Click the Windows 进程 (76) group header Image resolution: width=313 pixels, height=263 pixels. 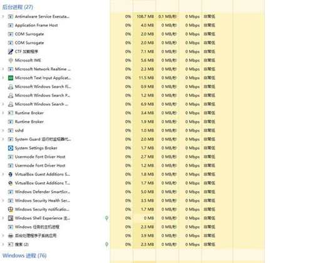(x=24, y=255)
